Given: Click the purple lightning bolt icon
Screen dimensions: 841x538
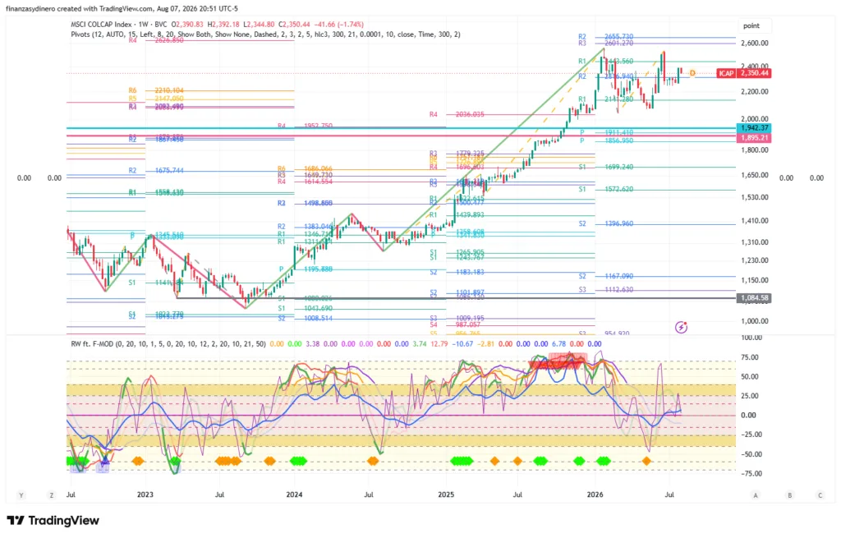Looking at the screenshot, I should [681, 327].
